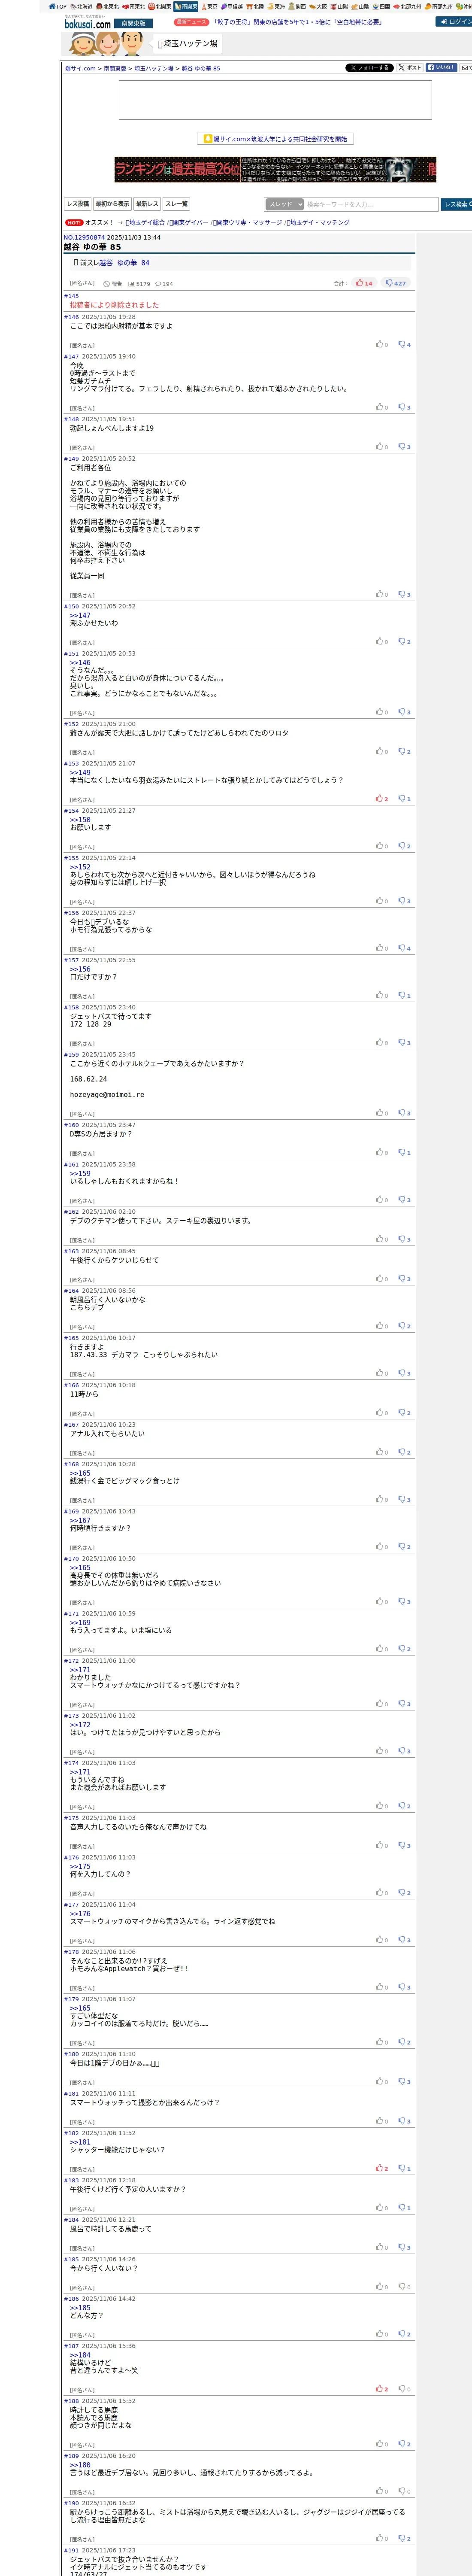The height and width of the screenshot is (2576, 472).
Task: Click the TOP home icon in top bar
Action: coord(58,6)
